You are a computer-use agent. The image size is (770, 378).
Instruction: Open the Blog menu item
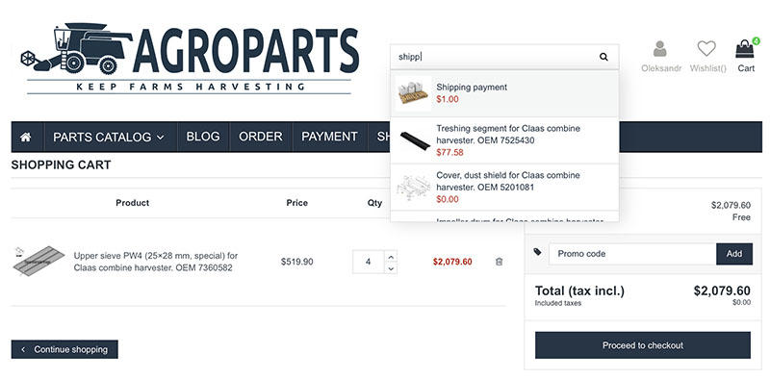tap(203, 137)
